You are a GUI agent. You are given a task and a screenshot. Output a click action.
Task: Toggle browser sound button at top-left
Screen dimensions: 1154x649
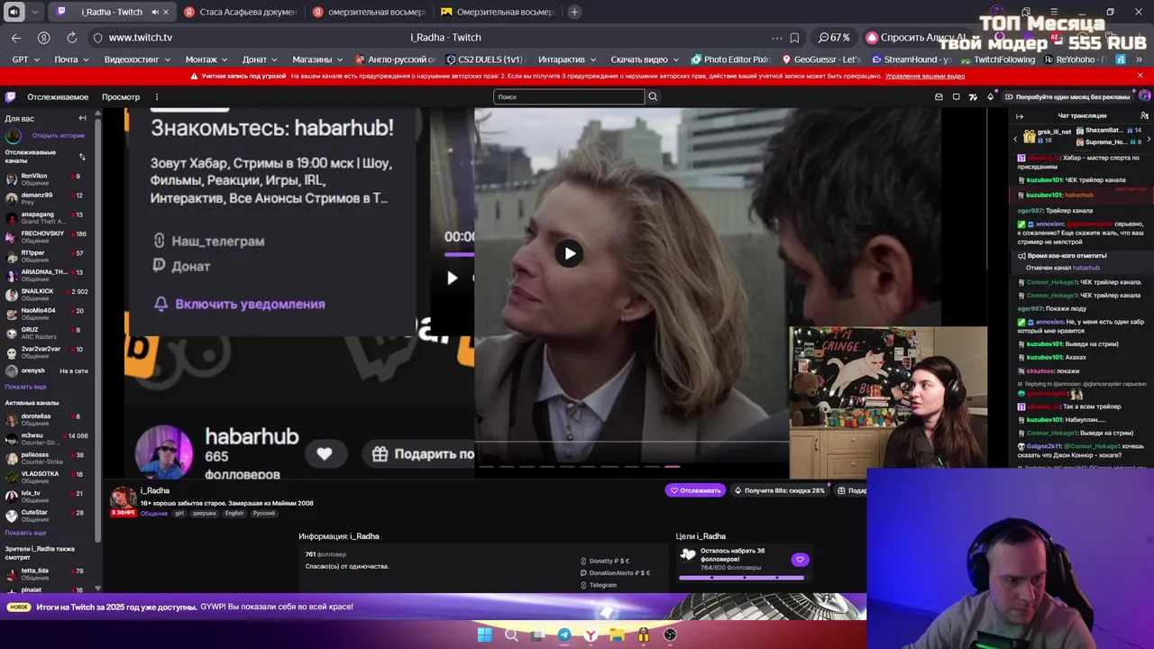coord(13,12)
